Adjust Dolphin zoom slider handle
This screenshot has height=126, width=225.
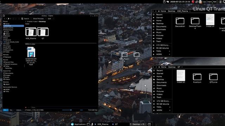[x=71, y=110]
